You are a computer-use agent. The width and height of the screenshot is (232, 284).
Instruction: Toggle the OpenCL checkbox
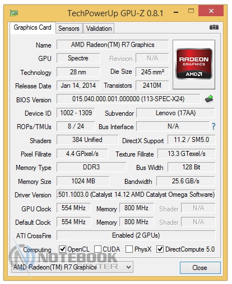(62, 249)
